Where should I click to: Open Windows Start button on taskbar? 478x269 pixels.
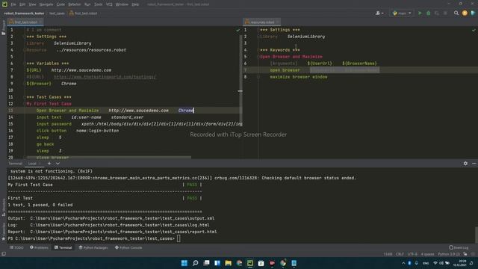(x=184, y=263)
